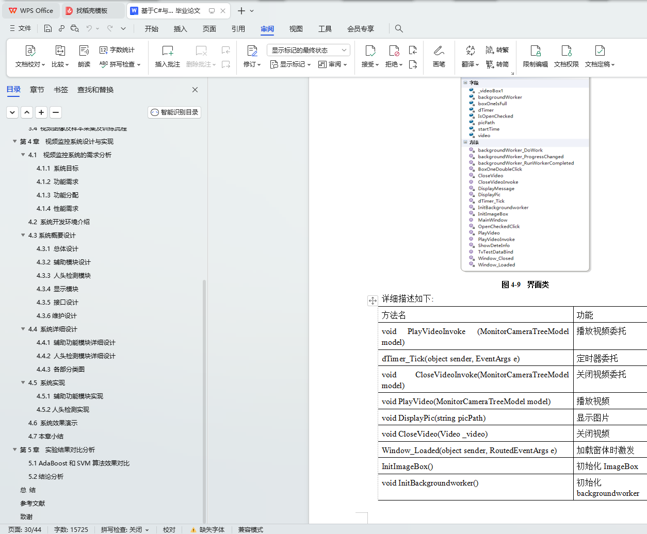This screenshot has height=534, width=647.
Task: Run 拼写检查 spell check
Action: point(120,64)
